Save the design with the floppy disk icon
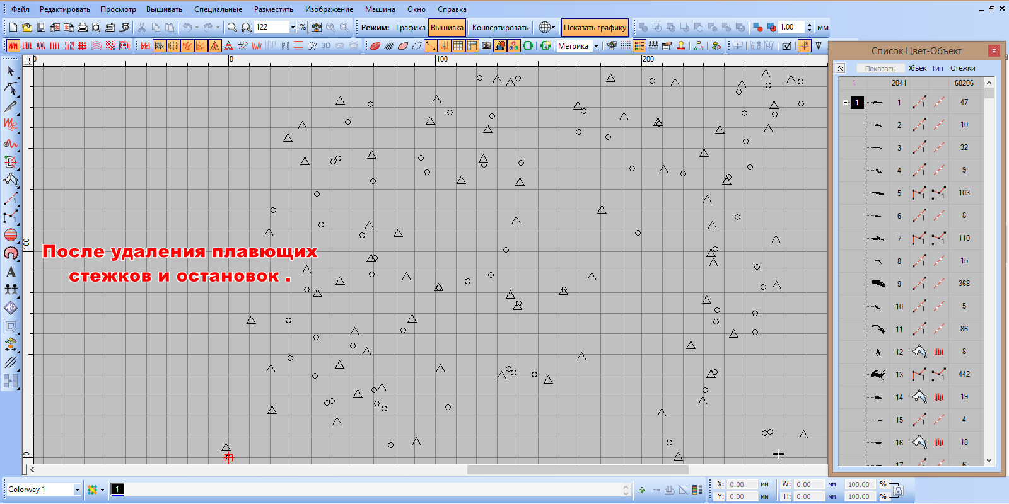This screenshot has width=1009, height=504. (x=41, y=27)
